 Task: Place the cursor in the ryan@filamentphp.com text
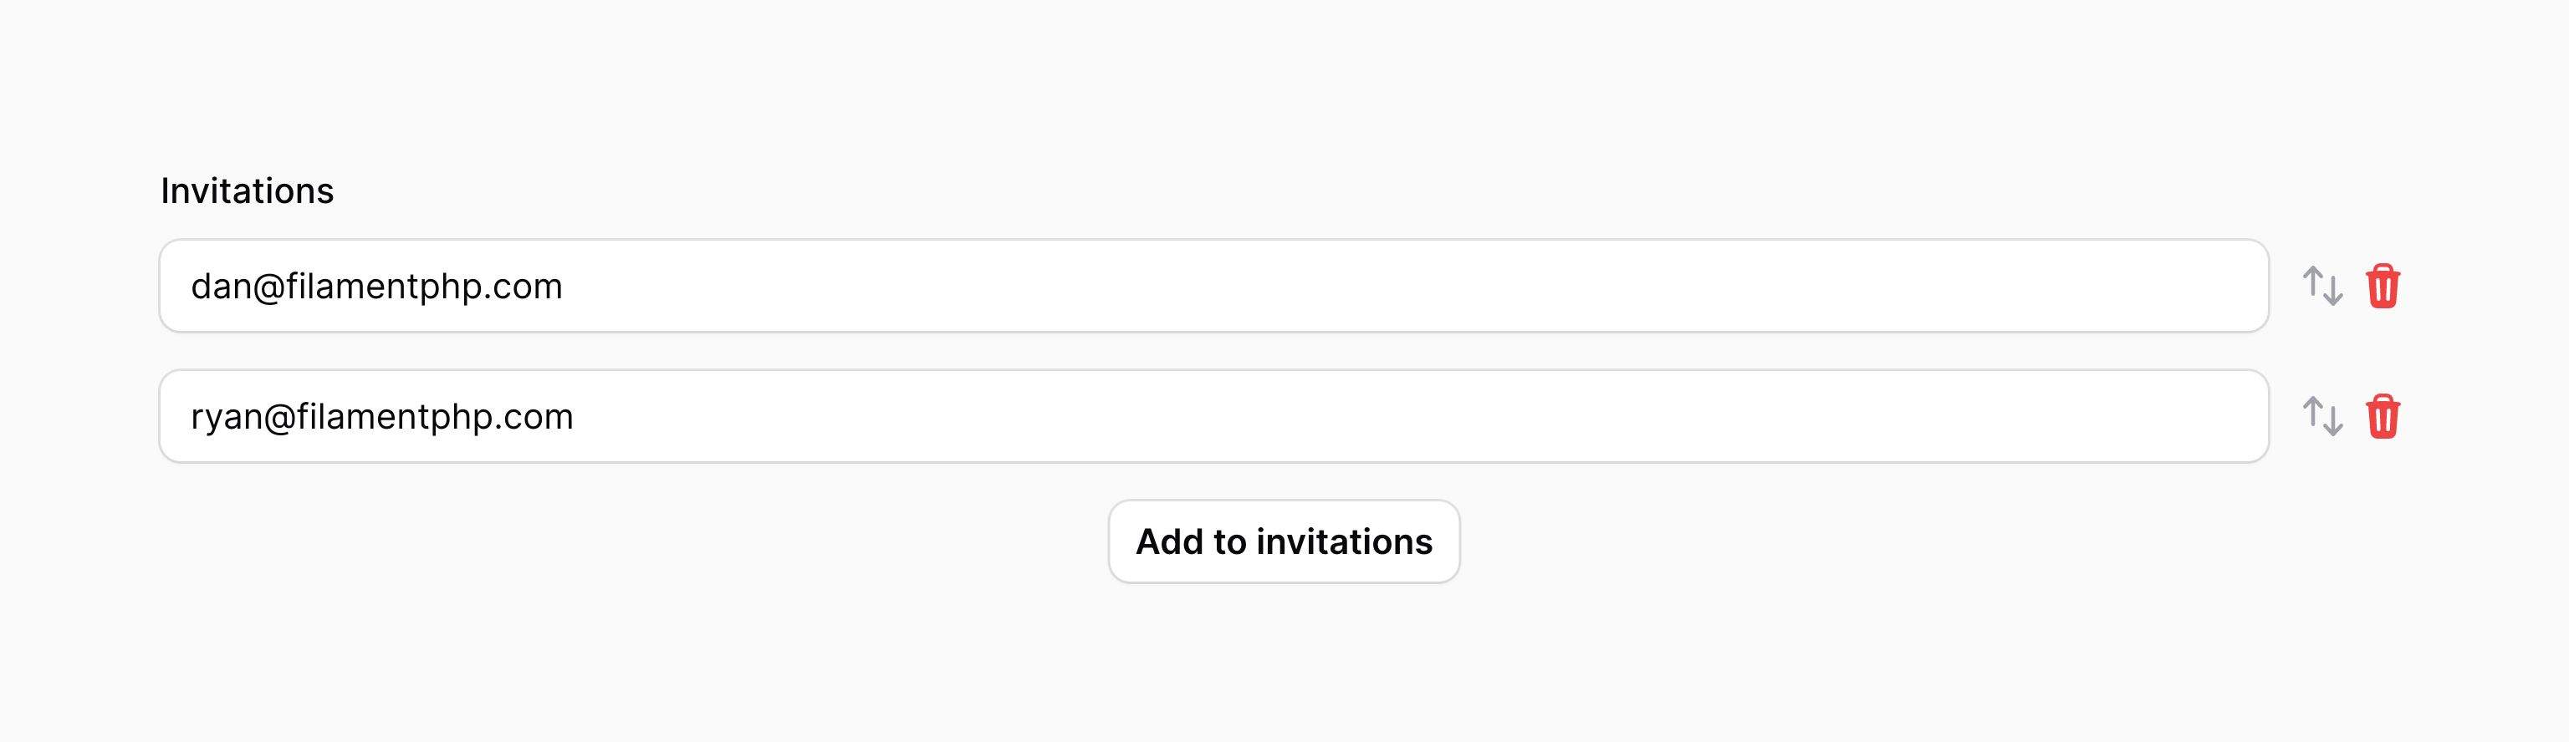pos(382,417)
